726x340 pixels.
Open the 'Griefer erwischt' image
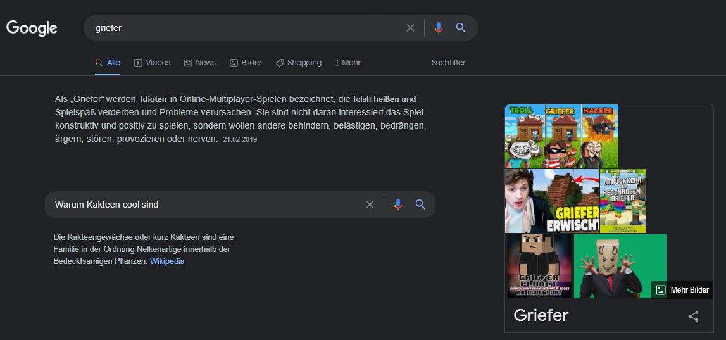pos(552,201)
